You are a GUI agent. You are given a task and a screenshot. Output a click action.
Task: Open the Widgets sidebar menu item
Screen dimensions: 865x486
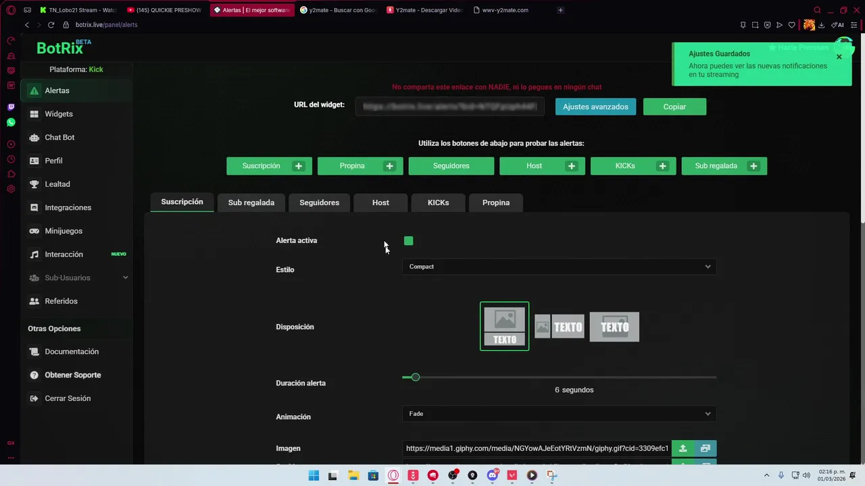(x=77, y=114)
